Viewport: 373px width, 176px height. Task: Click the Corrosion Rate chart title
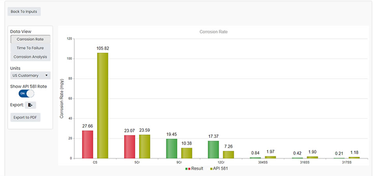[213, 32]
